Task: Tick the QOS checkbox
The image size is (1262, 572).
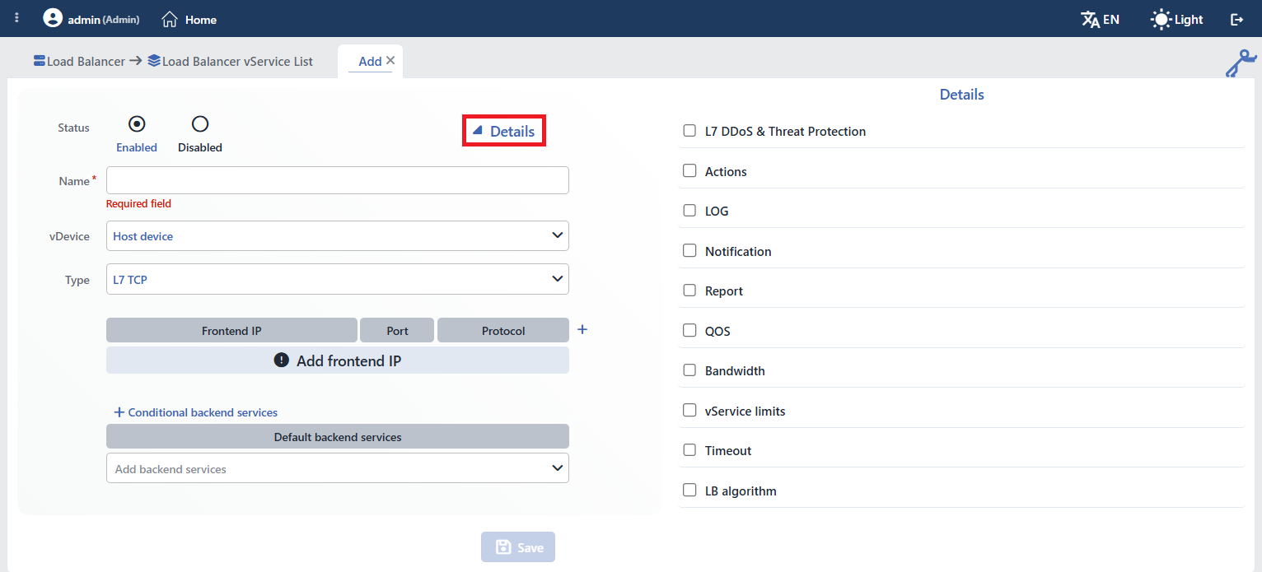Action: pos(689,331)
